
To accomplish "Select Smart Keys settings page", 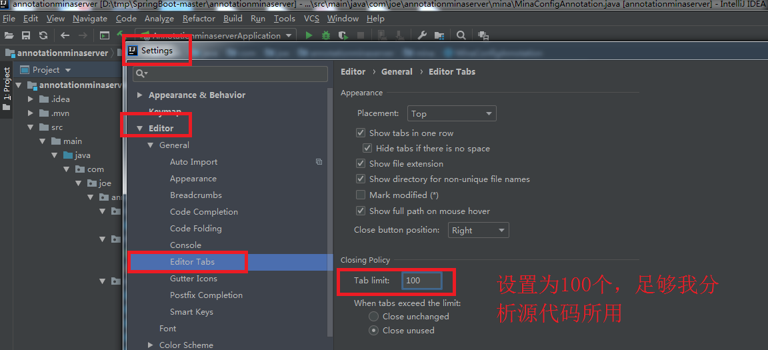I will coord(191,312).
